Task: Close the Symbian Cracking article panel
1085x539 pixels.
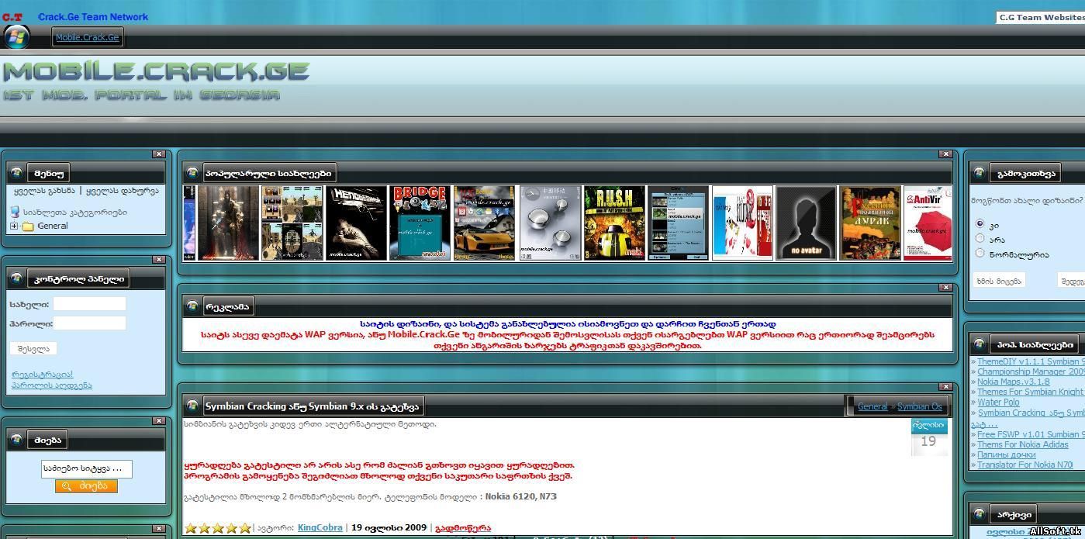Action: 945,387
